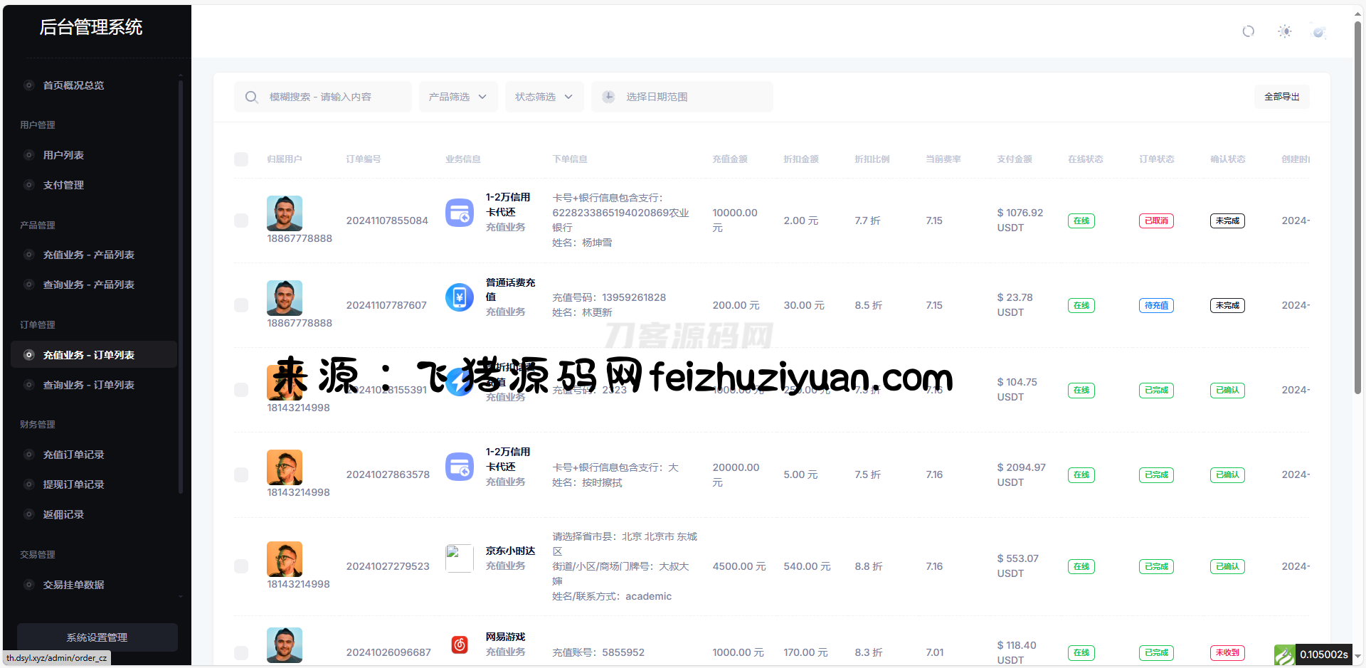Click the phone recharge icon for order 20241107787607
The width and height of the screenshot is (1366, 668).
click(460, 297)
